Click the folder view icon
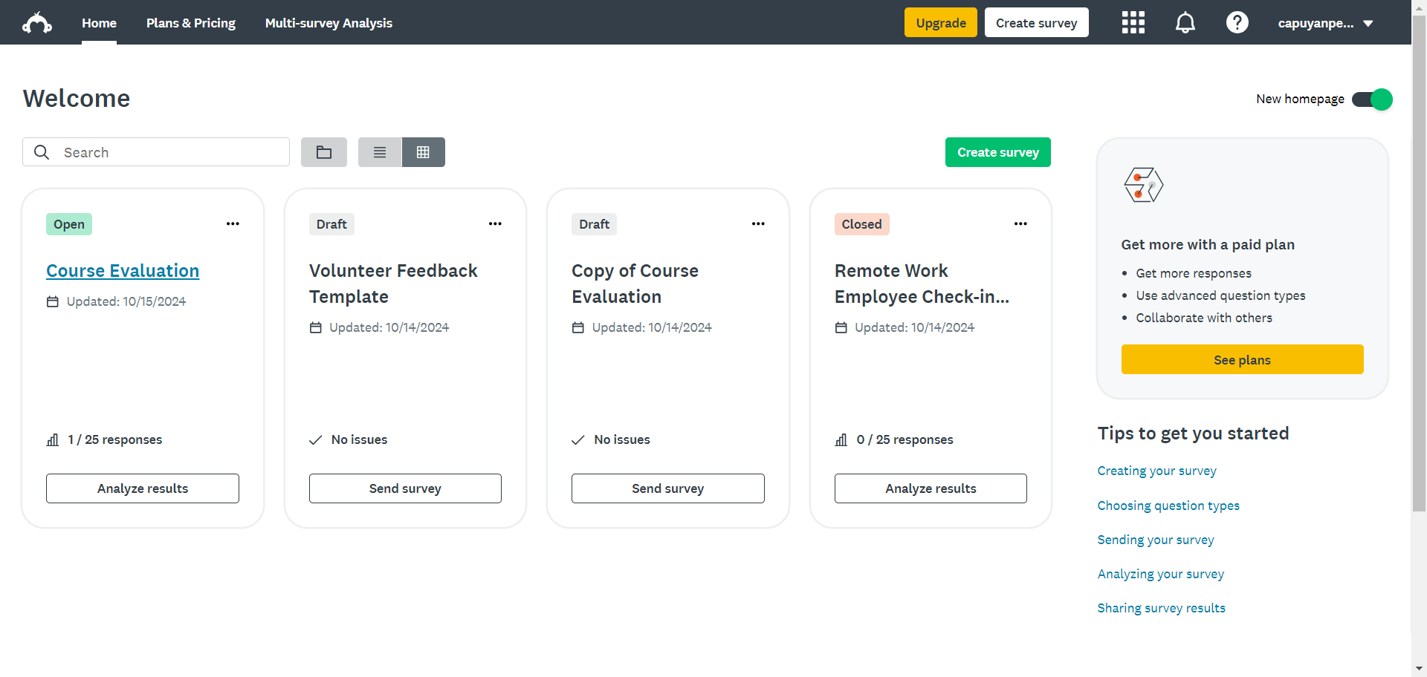Viewport: 1427px width, 677px height. (324, 152)
